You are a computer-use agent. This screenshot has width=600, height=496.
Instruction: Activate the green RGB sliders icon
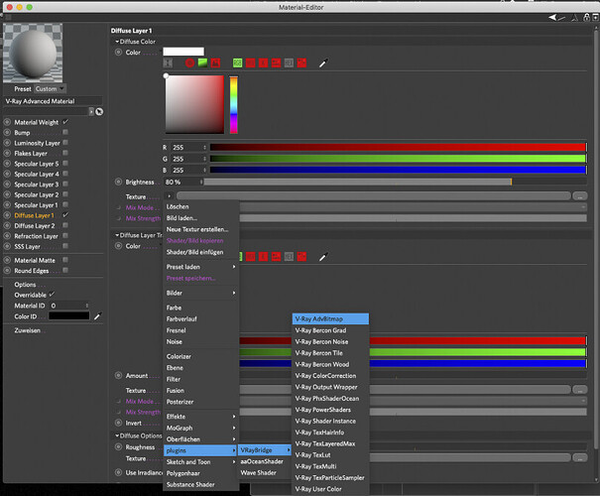(238, 62)
